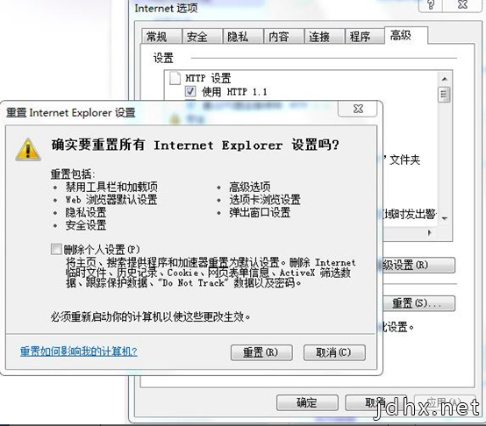This screenshot has width=486, height=426.
Task: Click the 重置(S)... button in Internet 选项
Action: pyautogui.click(x=418, y=303)
